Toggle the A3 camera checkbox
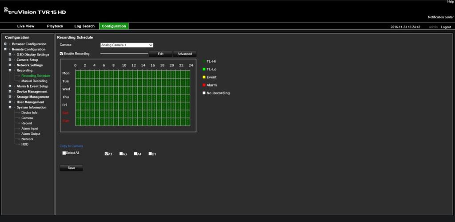The width and height of the screenshot is (455, 222). point(121,154)
